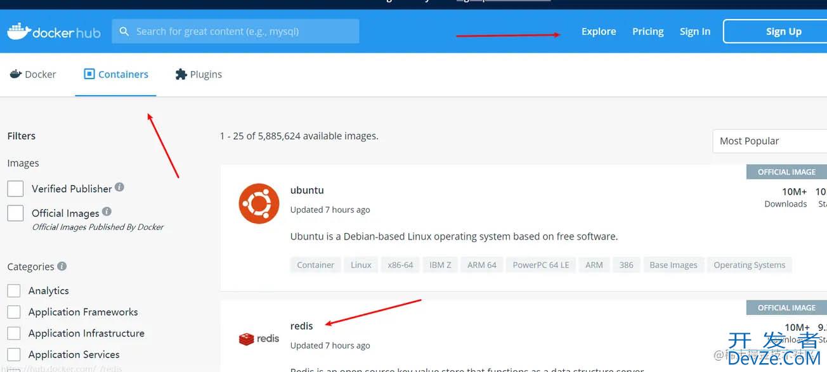Click the Plugins puzzle piece icon
This screenshot has width=827, height=372.
pos(181,74)
